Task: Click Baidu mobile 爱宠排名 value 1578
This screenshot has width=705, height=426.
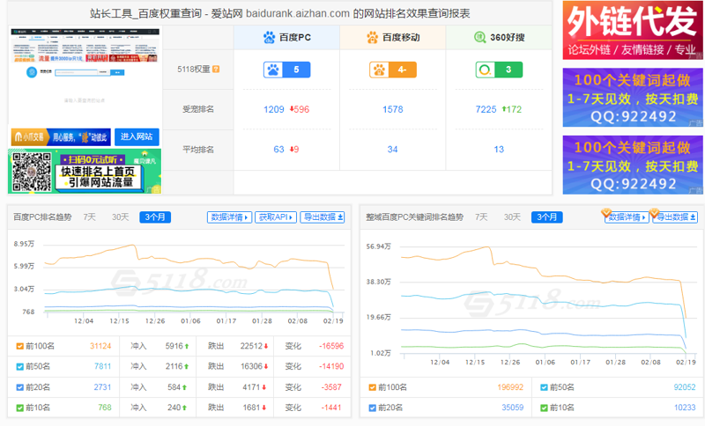Action: (x=392, y=109)
